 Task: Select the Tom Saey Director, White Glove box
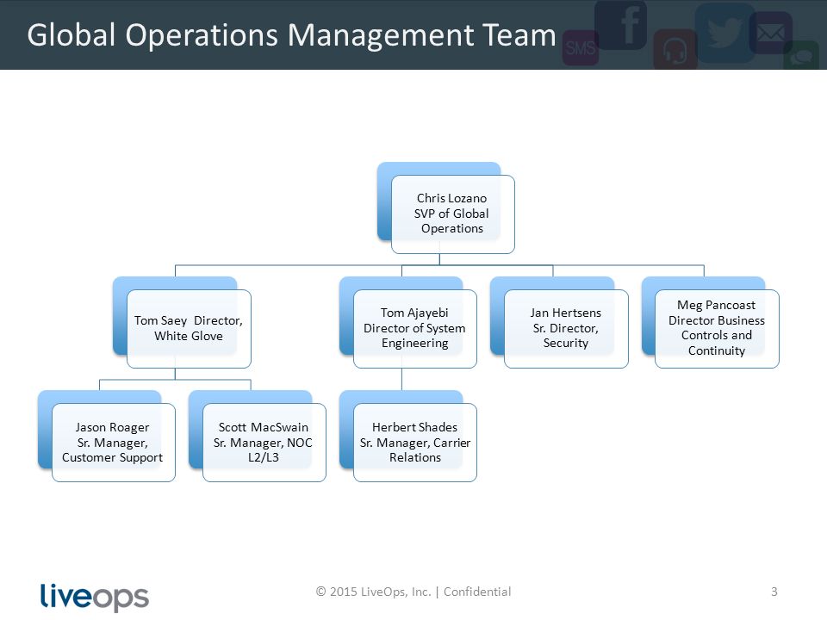(189, 328)
